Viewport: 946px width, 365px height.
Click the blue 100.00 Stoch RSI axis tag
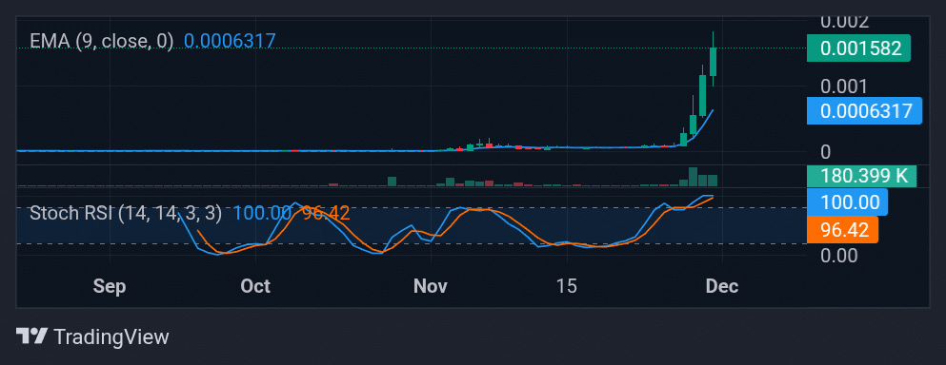847,202
